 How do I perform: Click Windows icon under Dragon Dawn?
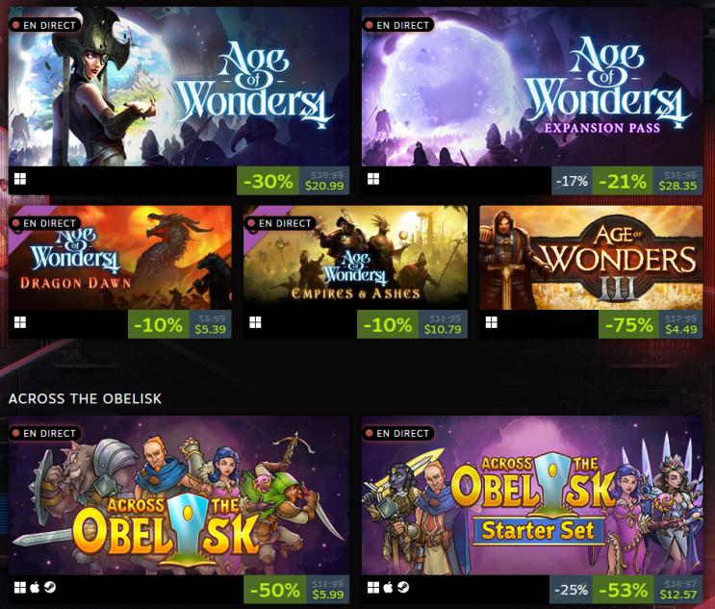pos(19,322)
